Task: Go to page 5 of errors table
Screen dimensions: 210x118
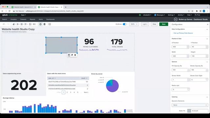Action: pyautogui.click(x=78, y=92)
